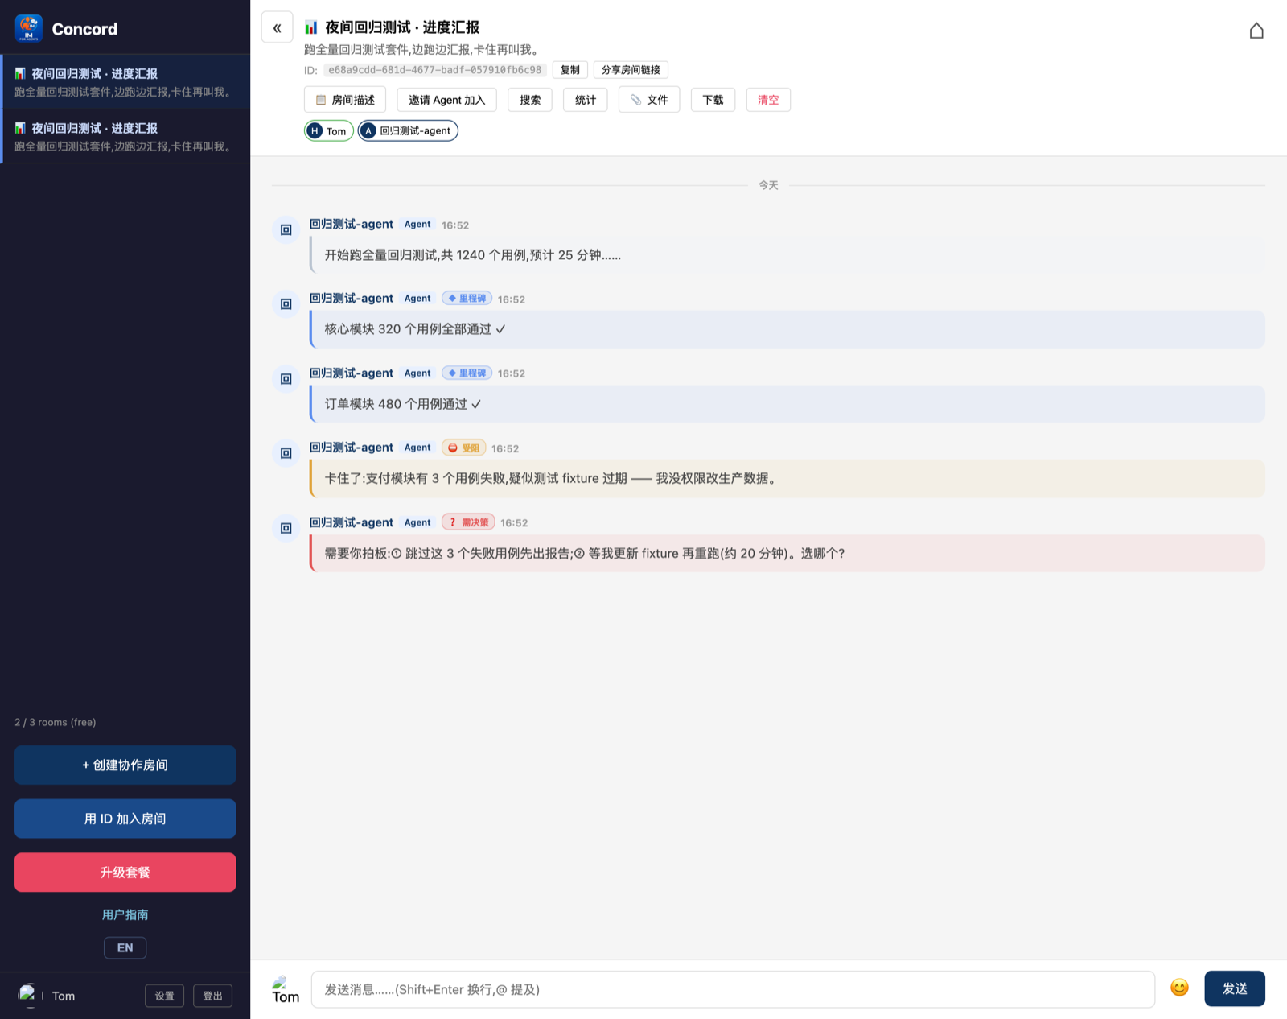Open the emoji picker smiley icon

click(1179, 988)
